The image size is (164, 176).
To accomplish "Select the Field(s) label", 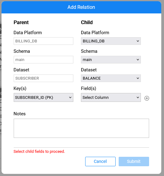I will coord(89,88).
